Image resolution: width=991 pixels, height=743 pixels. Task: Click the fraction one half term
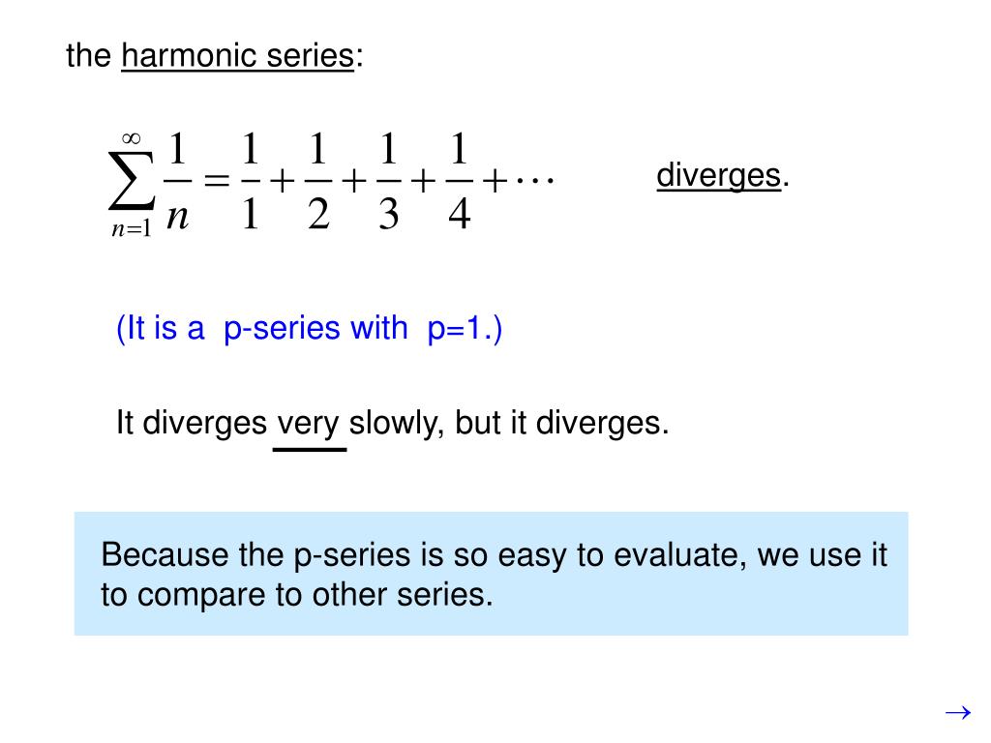[318, 182]
